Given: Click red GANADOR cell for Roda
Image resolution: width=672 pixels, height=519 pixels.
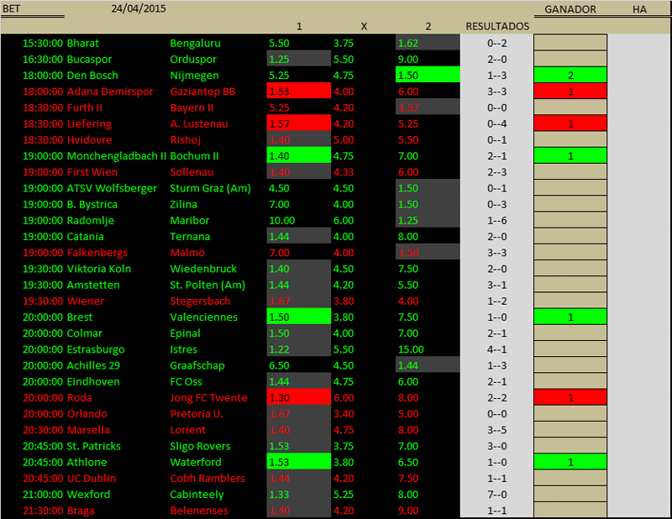Looking at the screenshot, I should tap(570, 398).
